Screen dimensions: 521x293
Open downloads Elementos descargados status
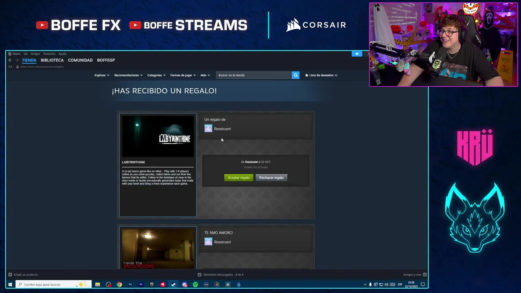coord(221,275)
